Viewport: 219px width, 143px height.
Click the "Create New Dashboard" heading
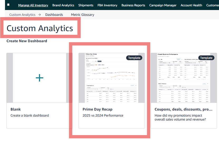[27, 41]
